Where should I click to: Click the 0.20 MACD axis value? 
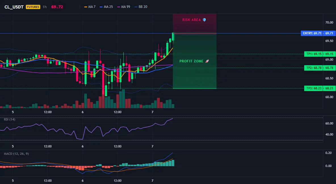pos(328,153)
